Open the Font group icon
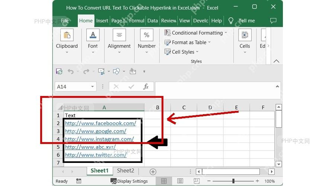 93,35
